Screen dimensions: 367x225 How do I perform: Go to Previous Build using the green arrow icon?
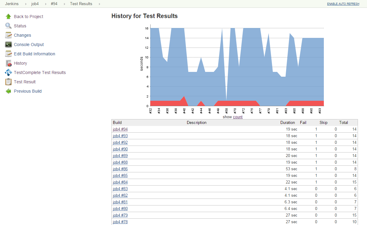[x=8, y=91]
